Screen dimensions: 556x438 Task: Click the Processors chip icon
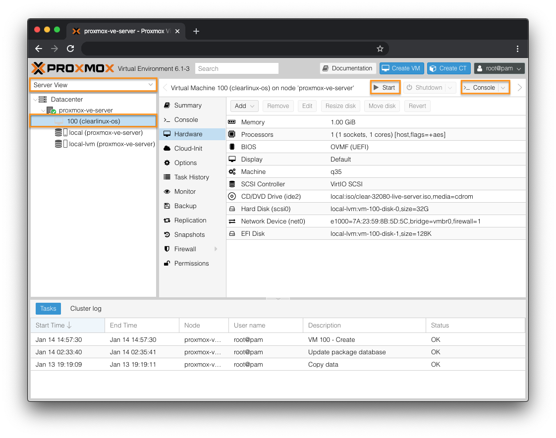[x=231, y=134]
